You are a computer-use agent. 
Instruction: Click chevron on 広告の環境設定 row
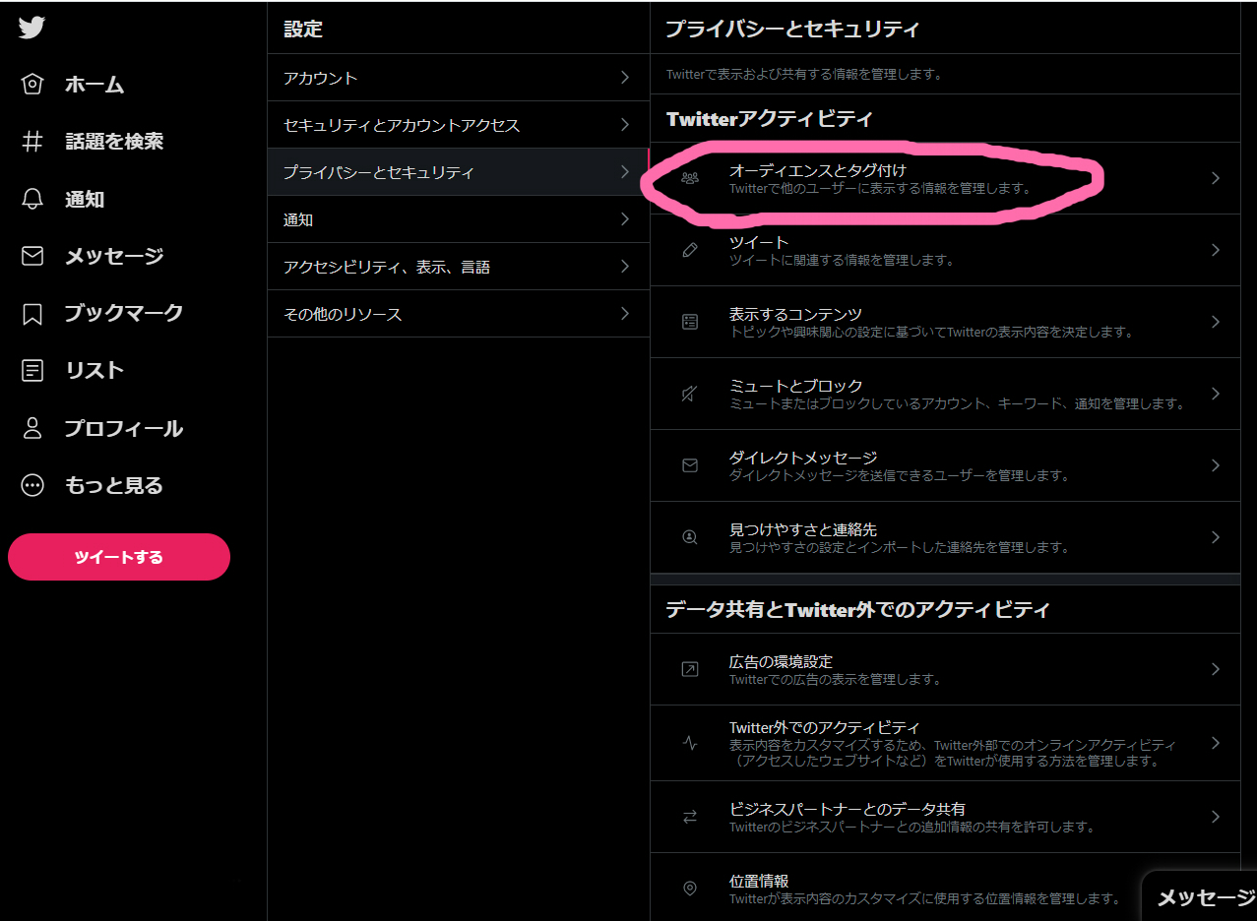point(1216,669)
